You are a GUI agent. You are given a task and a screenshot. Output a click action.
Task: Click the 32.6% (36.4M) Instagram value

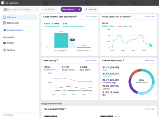(x=111, y=74)
